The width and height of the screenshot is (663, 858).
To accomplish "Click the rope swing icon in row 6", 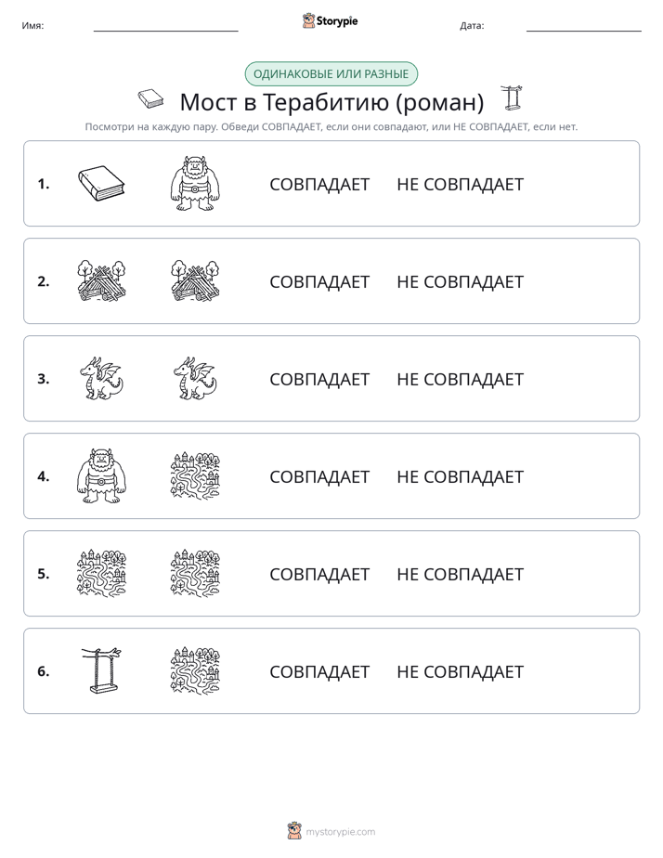I will tap(101, 670).
